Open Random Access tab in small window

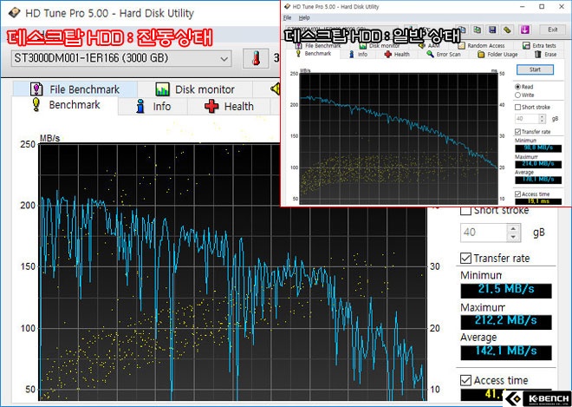click(481, 45)
